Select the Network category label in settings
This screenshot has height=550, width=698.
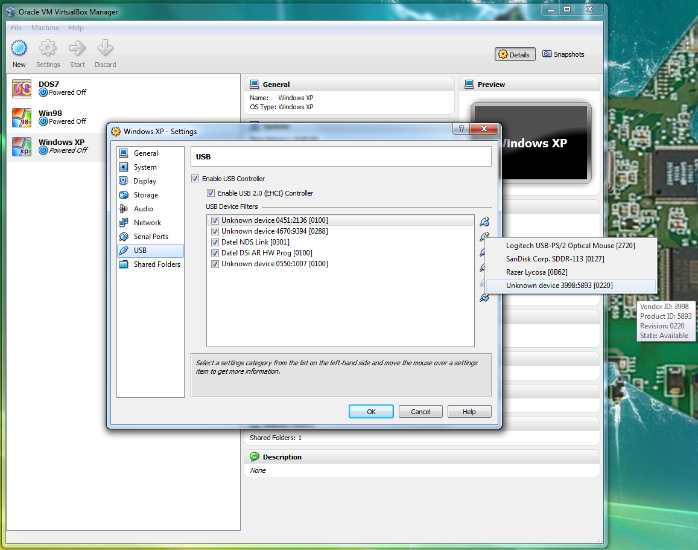coord(147,223)
